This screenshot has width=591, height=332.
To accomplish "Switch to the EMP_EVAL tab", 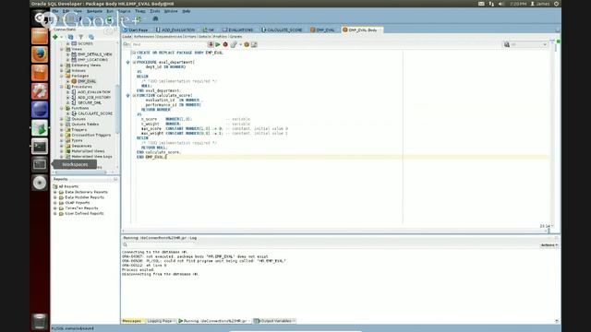I will point(322,30).
